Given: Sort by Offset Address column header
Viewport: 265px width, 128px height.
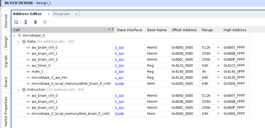Looking at the screenshot, I should pos(185,30).
